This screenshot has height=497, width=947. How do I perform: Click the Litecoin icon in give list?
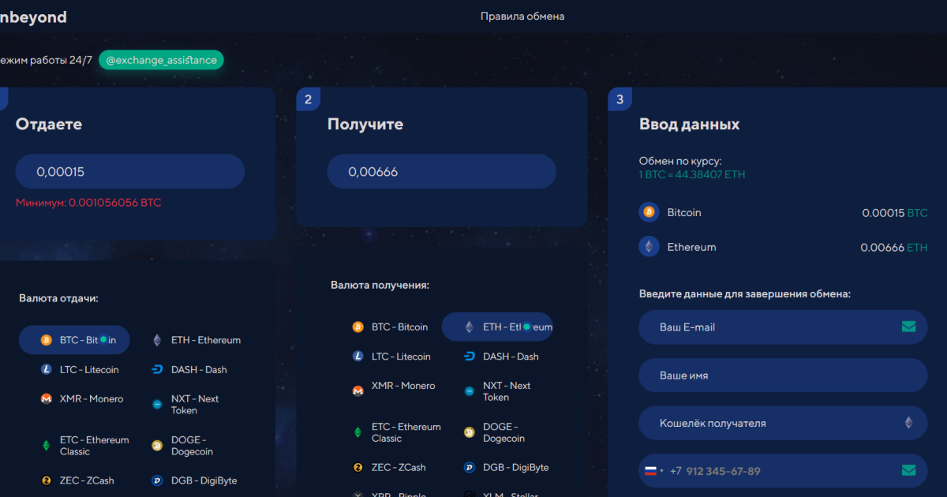click(46, 369)
